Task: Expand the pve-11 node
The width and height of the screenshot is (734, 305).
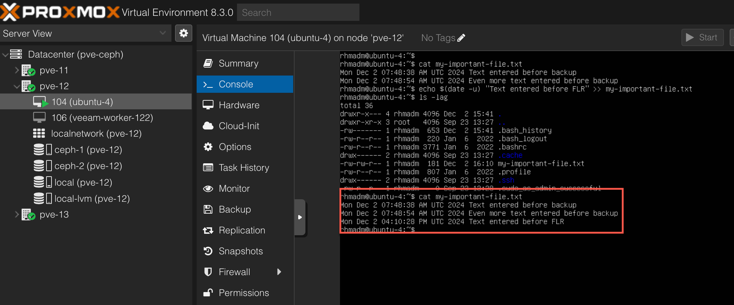Action: click(17, 70)
